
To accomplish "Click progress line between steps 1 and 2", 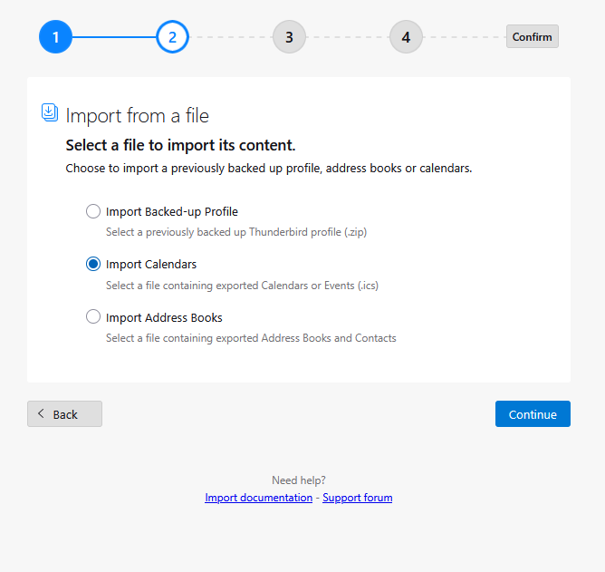I will 113,37.
